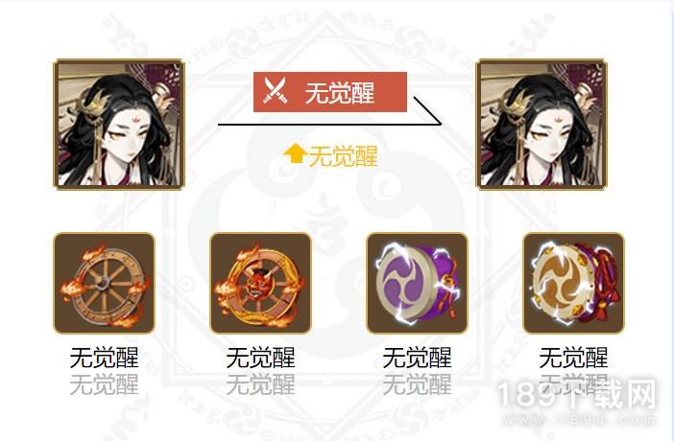Open the right character portrait
This screenshot has height=441, width=674.
542,124
